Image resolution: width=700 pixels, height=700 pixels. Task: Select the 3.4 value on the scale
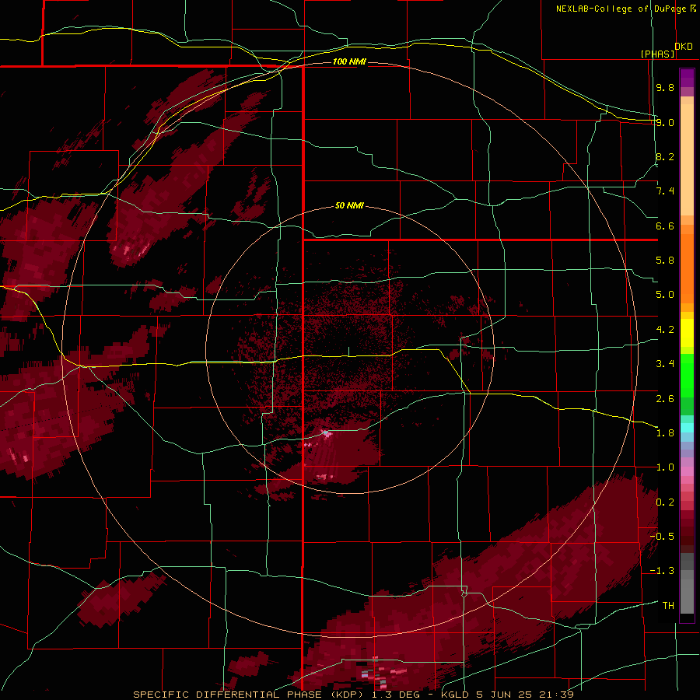[665, 364]
